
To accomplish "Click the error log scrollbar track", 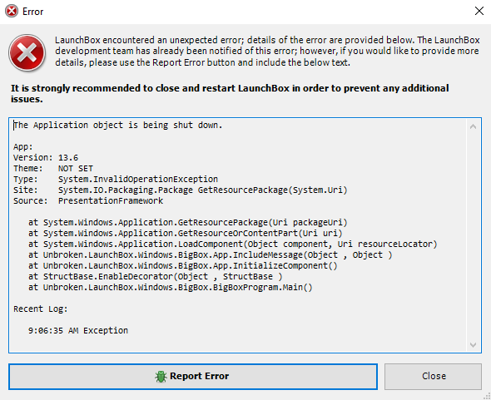I will (474, 235).
